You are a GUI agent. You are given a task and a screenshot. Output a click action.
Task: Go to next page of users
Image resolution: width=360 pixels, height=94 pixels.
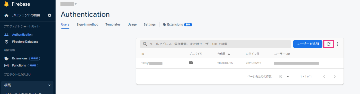coord(335,77)
